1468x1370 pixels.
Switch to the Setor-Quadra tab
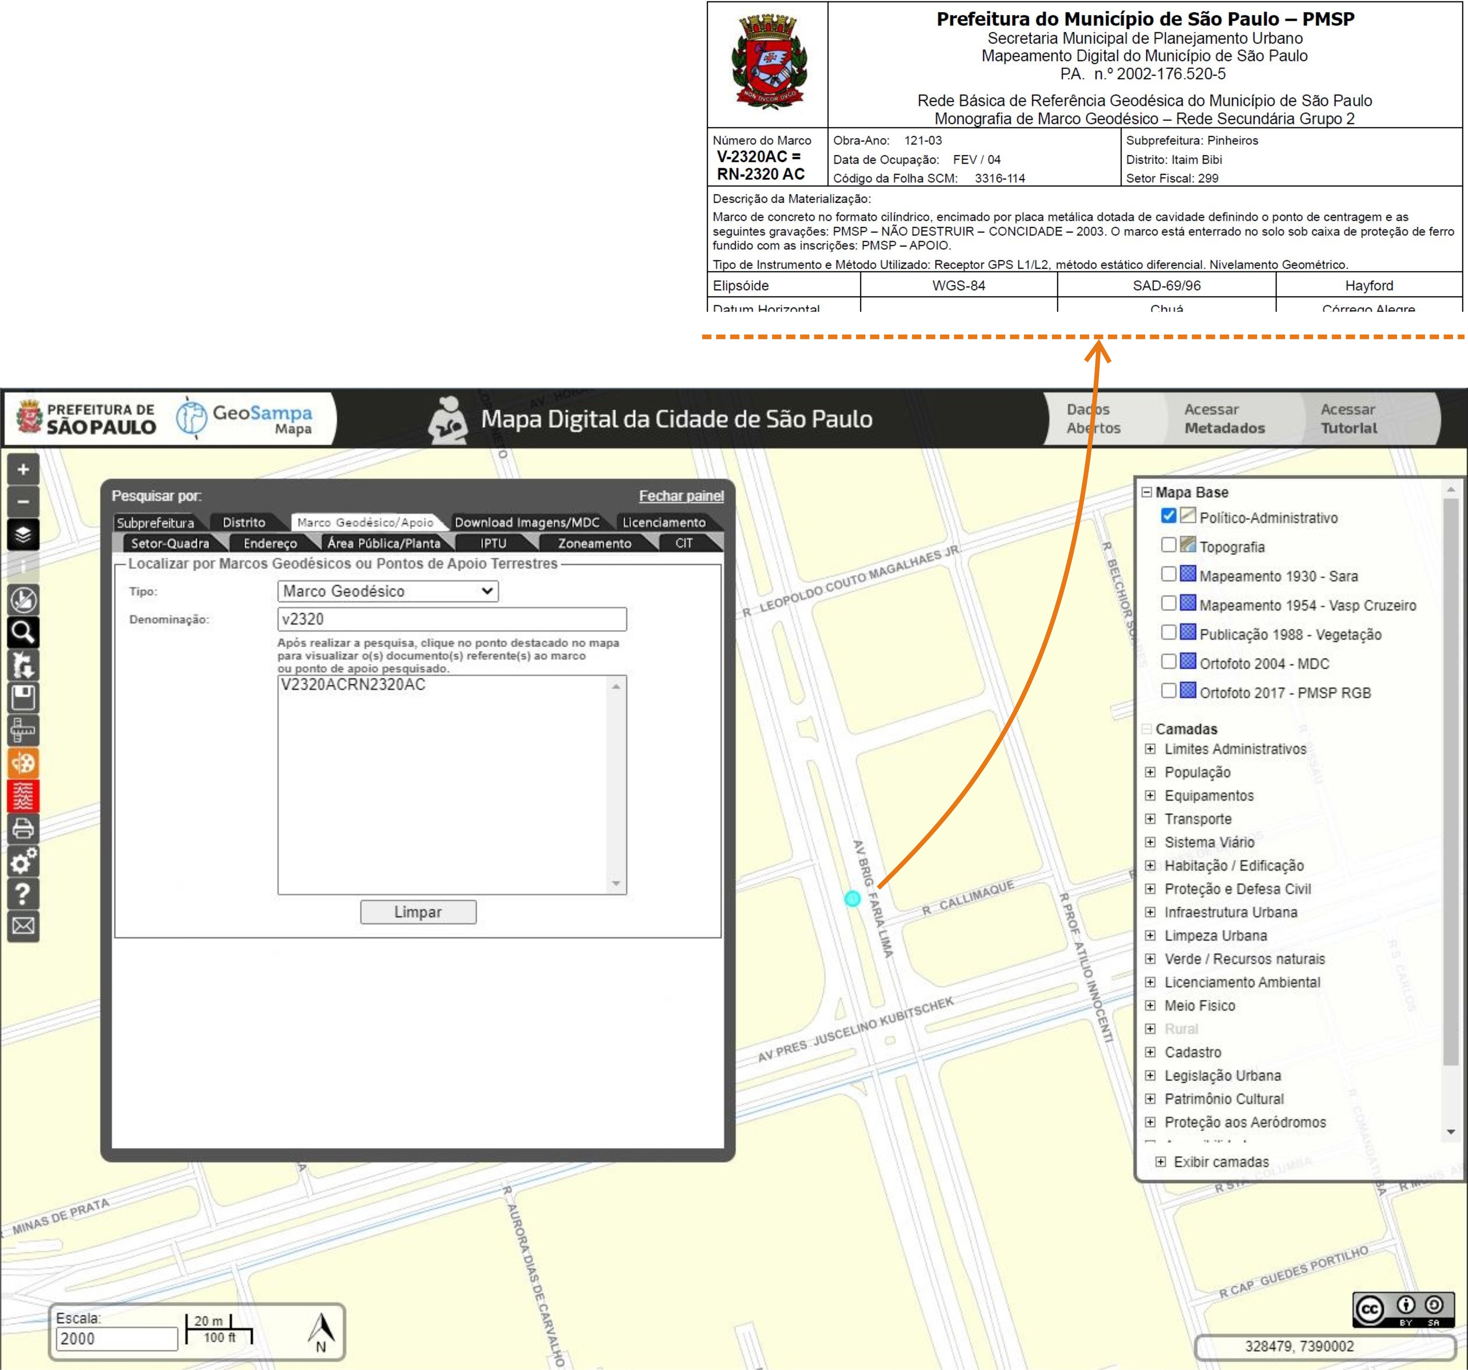[x=171, y=543]
